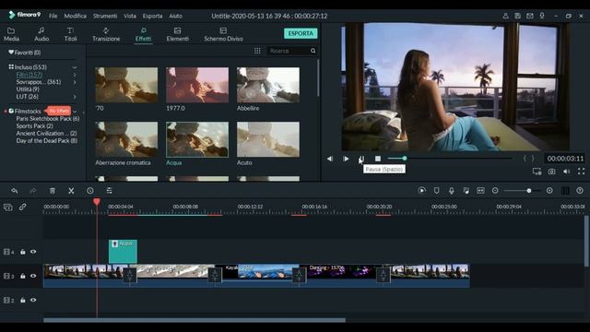This screenshot has height=332, width=590.
Task: Open the Media tab
Action: (11, 34)
